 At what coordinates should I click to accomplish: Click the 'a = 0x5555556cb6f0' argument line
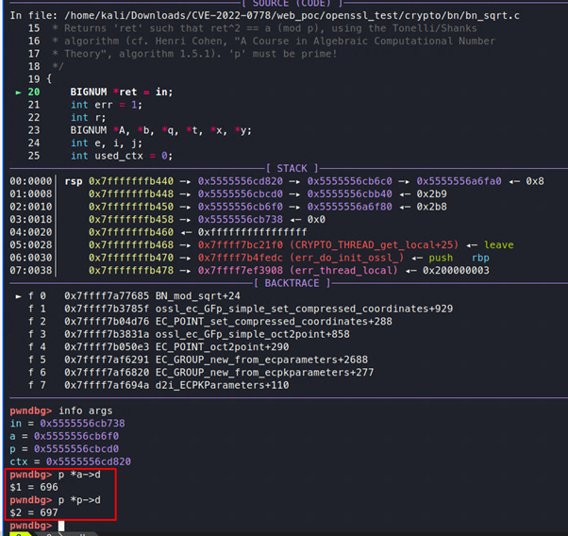(64, 436)
